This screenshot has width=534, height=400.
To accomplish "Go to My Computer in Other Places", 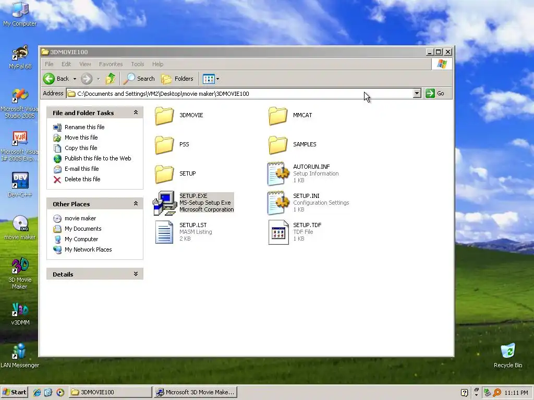I will point(81,239).
